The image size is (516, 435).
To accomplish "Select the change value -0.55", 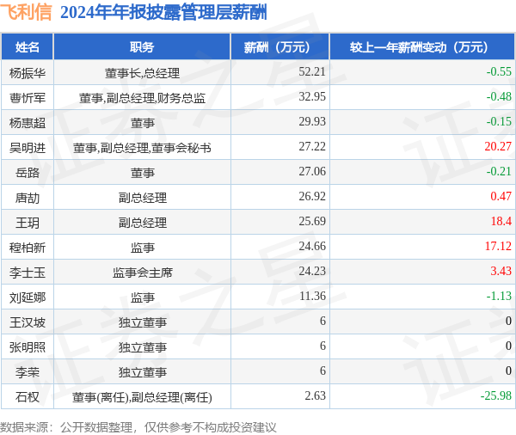I will [499, 71].
